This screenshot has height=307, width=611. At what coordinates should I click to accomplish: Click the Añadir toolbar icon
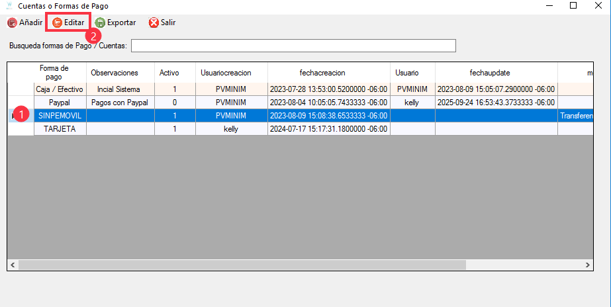click(12, 22)
